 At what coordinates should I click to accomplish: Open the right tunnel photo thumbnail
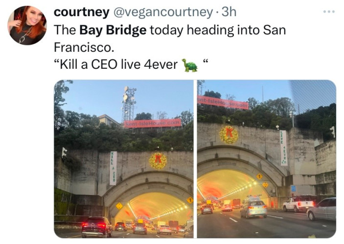pos(267,159)
